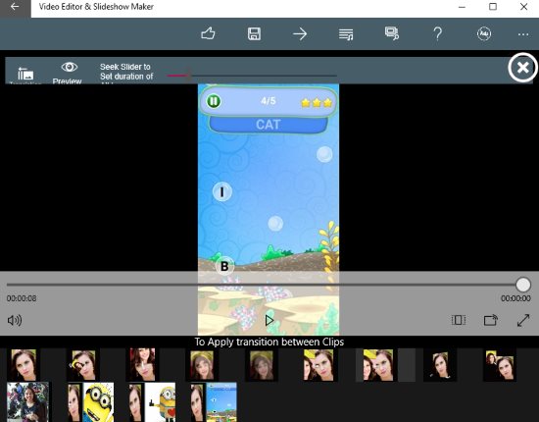Screen dimensions: 539x422
Task: Toggle the aspect ratio zoom icon
Action: [x=459, y=320]
